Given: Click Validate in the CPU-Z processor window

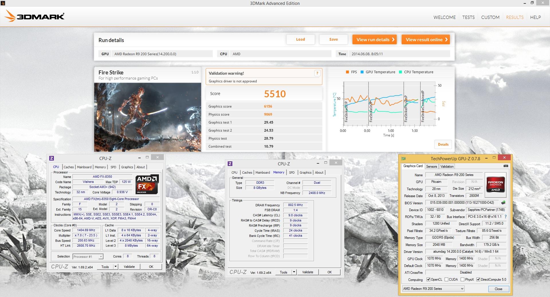Looking at the screenshot, I should pos(129,267).
